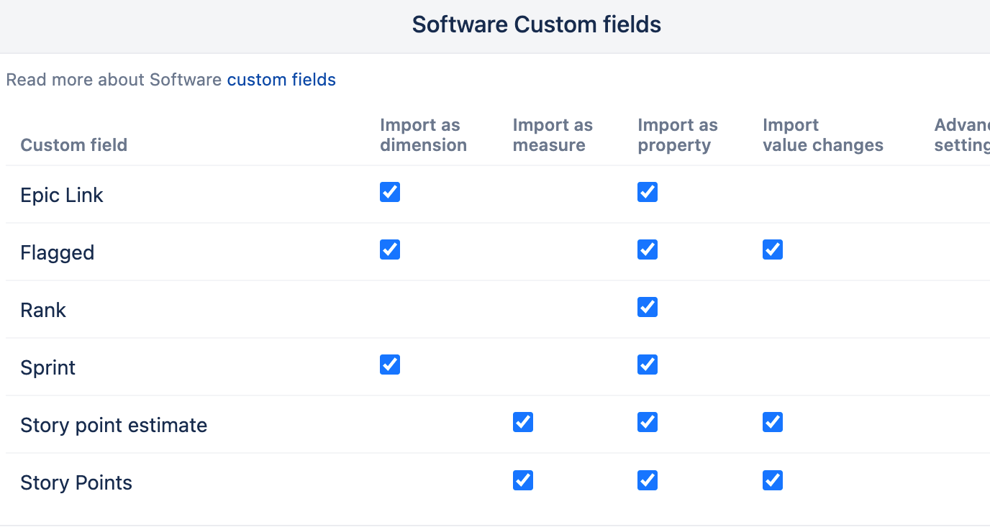Click the Import as dimension column header
This screenshot has height=527, width=990.
click(423, 135)
